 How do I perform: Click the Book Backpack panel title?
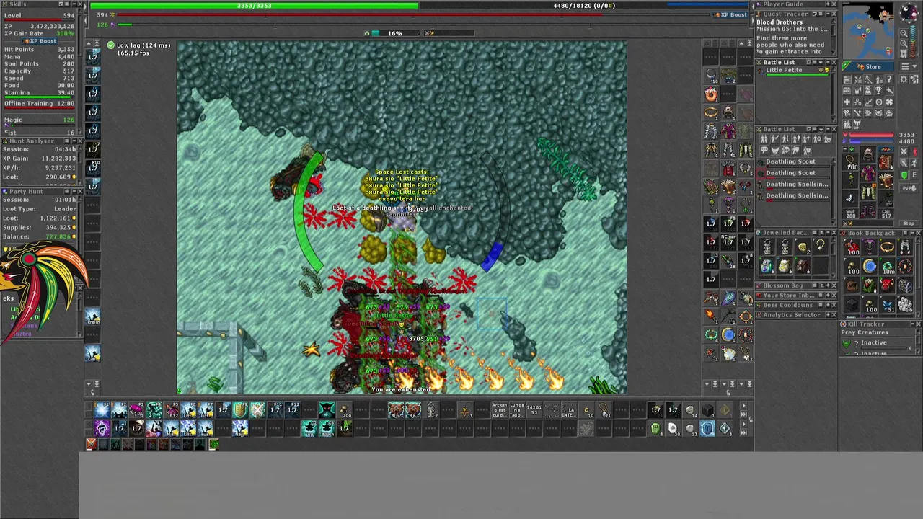pos(871,233)
